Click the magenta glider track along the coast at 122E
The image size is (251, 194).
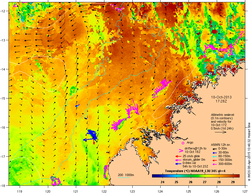(x=106, y=172)
